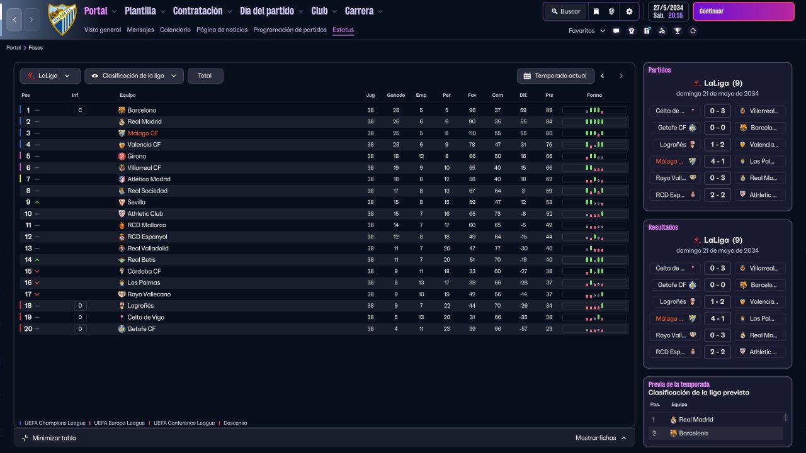This screenshot has width=806, height=453.
Task: Expand the Plantilla menu chevron
Action: (x=162, y=11)
